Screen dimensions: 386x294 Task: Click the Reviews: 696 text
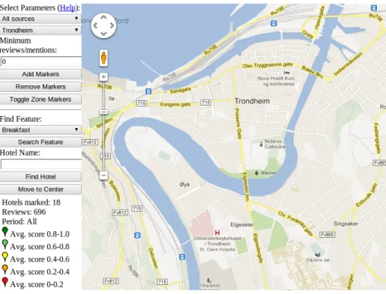tap(24, 212)
